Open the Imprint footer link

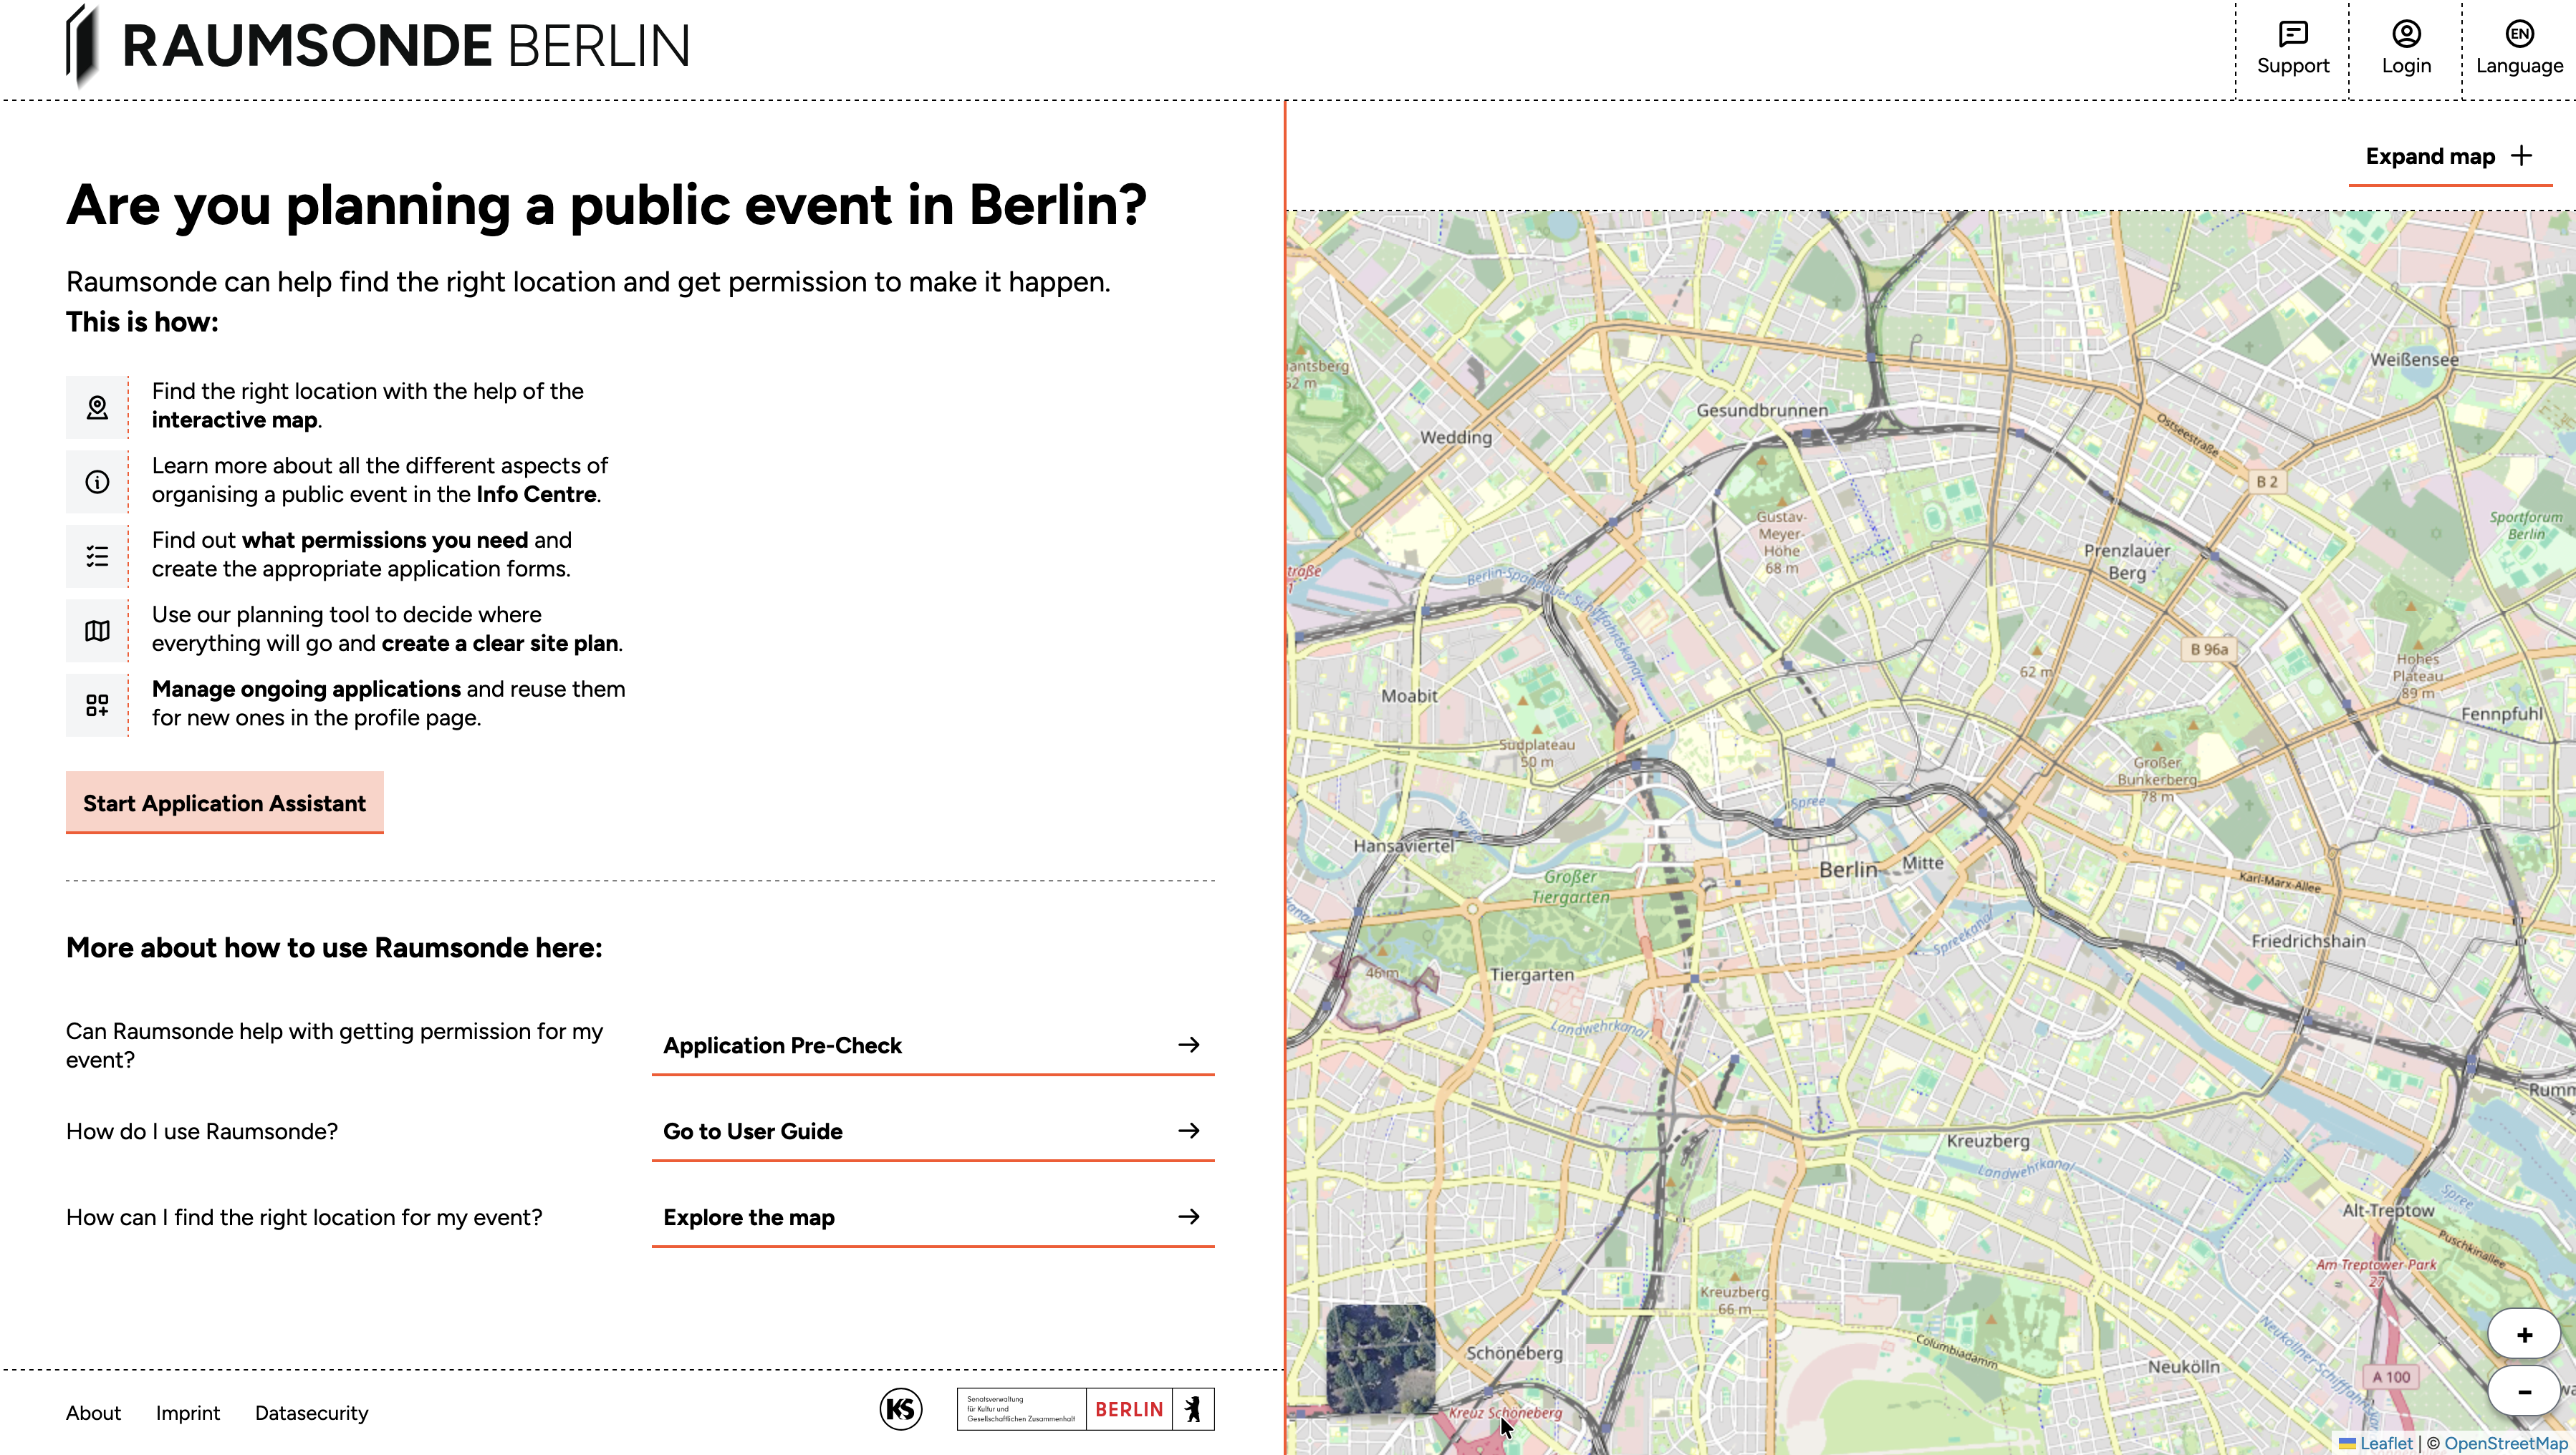187,1413
